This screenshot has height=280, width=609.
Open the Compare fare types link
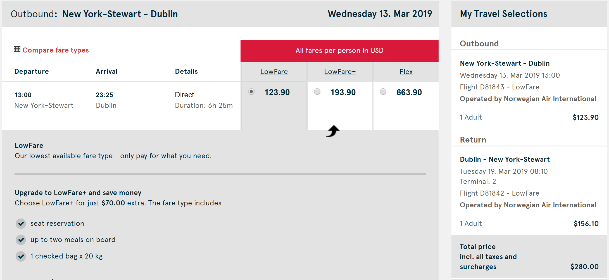coord(56,50)
